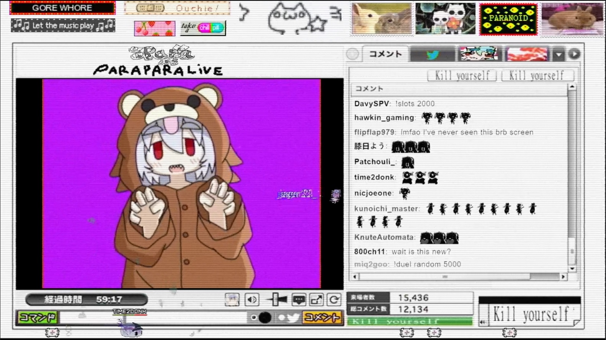Click the chat scrollbar up arrow
This screenshot has height=340, width=606.
572,87
